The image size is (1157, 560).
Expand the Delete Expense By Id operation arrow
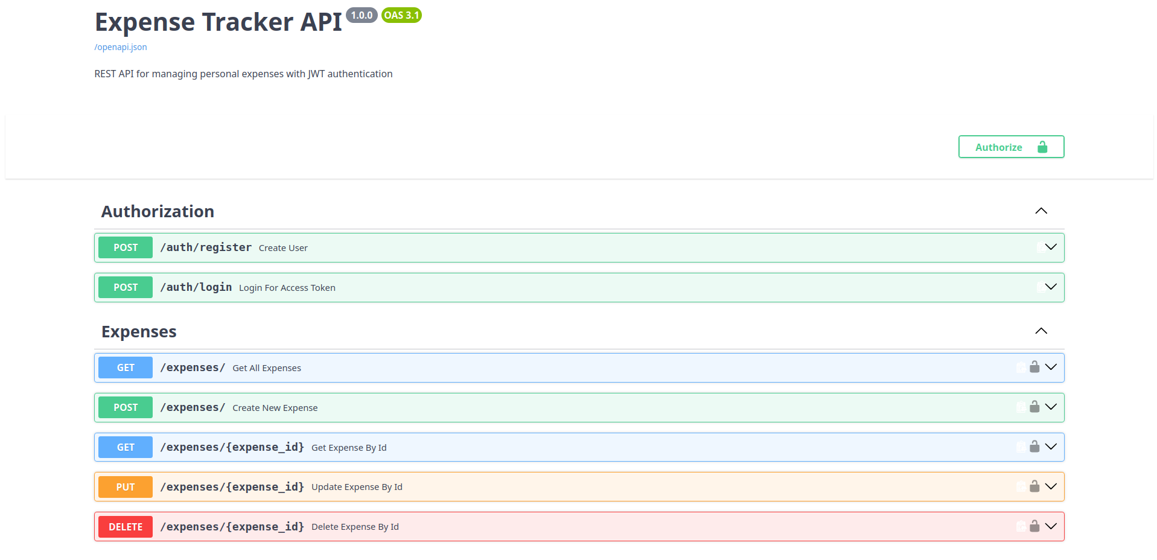[1051, 526]
